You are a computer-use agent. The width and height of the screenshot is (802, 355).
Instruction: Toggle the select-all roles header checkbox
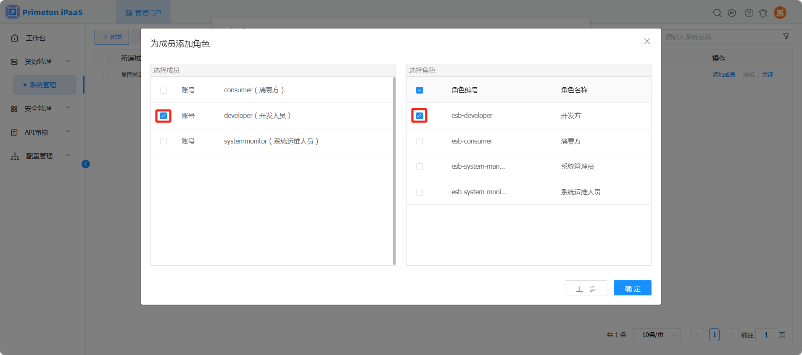tap(419, 90)
